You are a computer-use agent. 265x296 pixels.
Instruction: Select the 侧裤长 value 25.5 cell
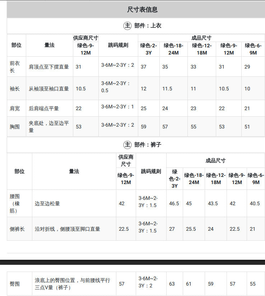pyautogui.click(x=194, y=229)
